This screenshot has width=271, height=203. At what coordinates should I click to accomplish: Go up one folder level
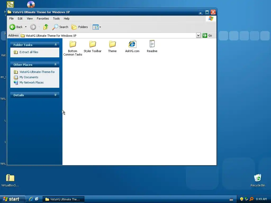[46, 27]
